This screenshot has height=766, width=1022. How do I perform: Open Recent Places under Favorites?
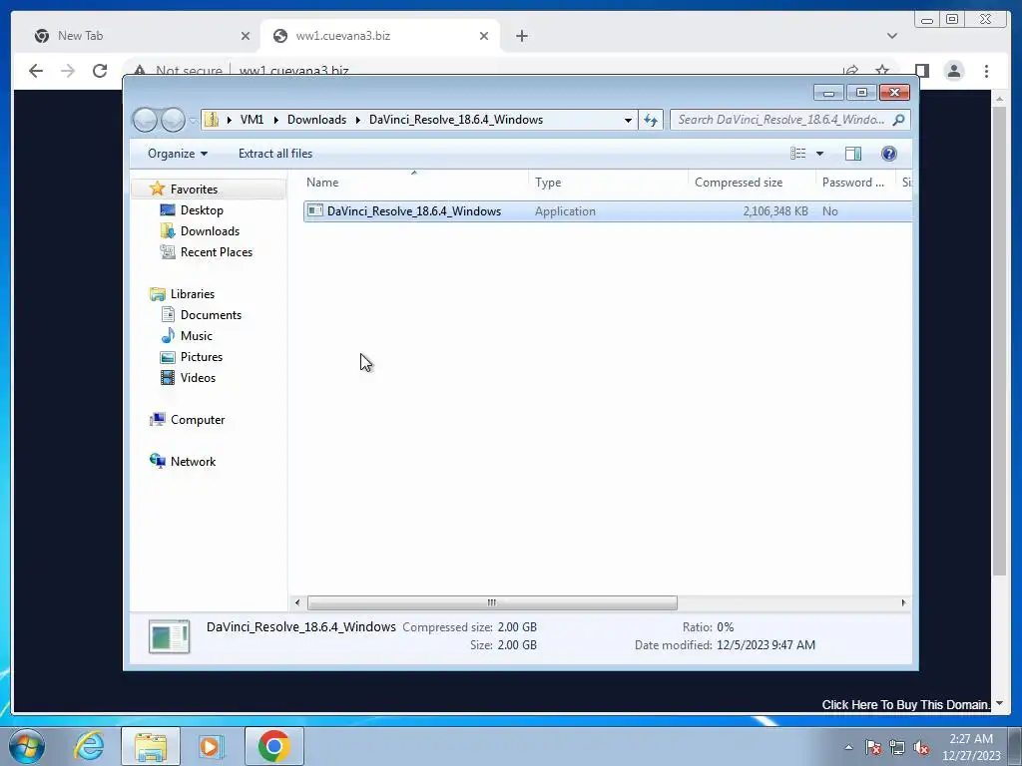click(x=216, y=252)
